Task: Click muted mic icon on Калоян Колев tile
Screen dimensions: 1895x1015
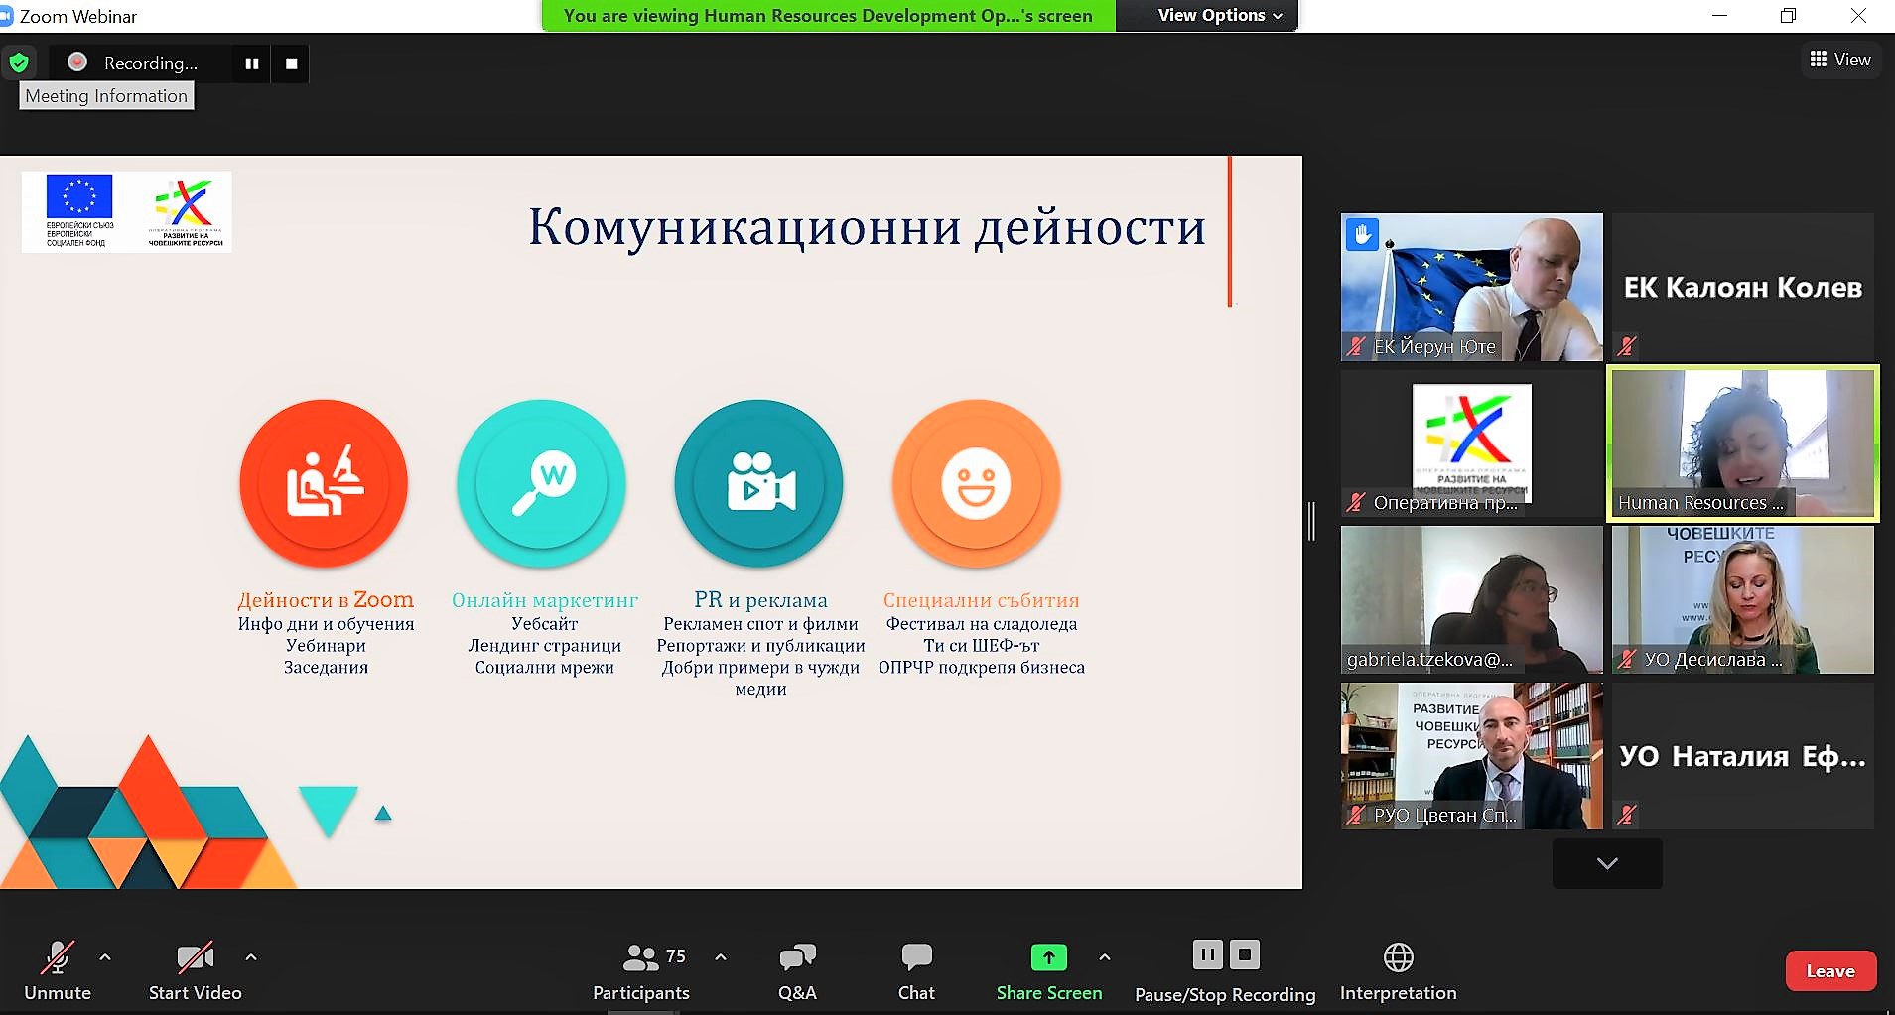Action: click(x=1627, y=346)
